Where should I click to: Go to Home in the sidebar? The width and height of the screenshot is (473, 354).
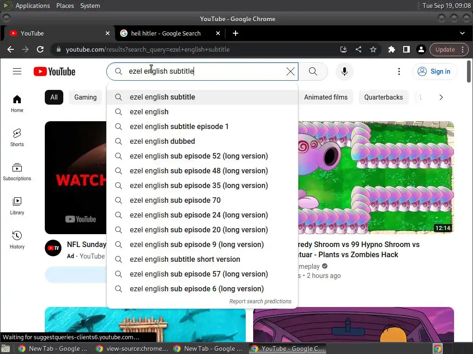coord(17,104)
